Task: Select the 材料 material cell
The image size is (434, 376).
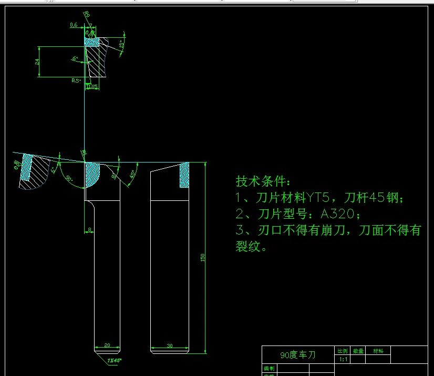Action: [379, 350]
